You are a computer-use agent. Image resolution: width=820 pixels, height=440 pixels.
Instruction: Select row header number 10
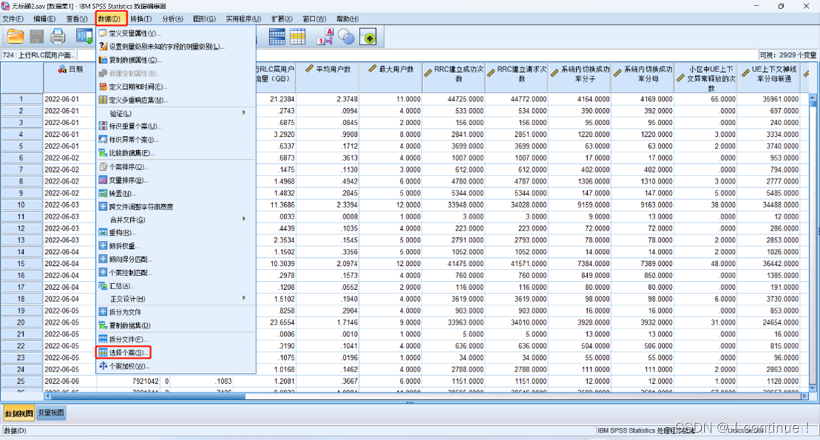pyautogui.click(x=21, y=205)
